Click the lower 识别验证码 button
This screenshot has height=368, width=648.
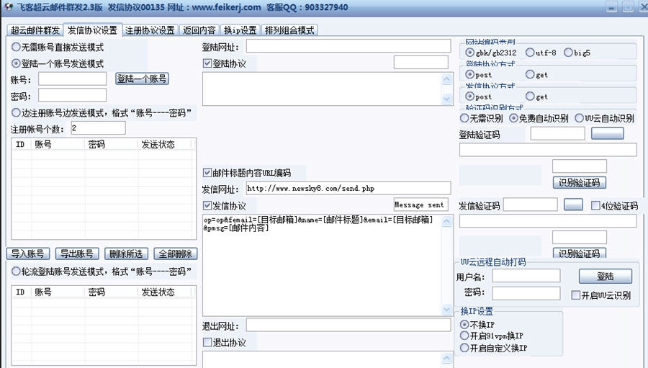tap(580, 253)
